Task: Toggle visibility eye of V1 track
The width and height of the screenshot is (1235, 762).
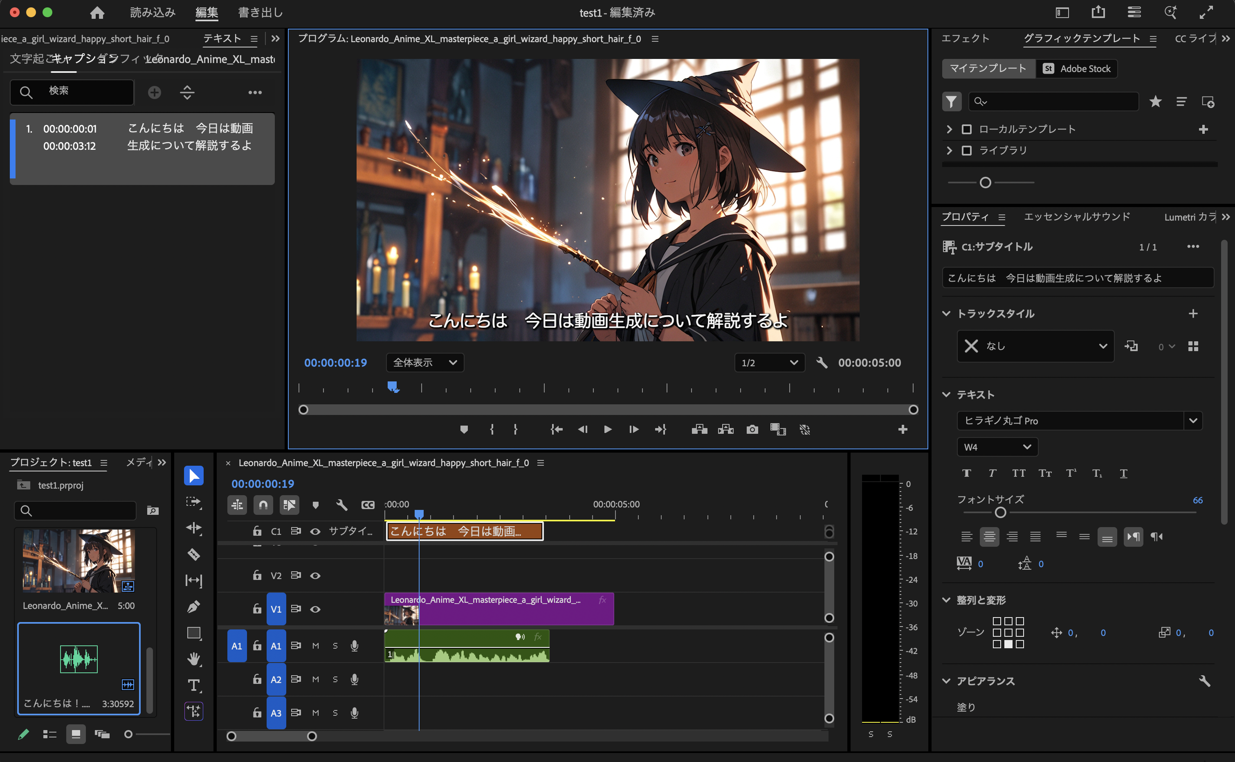Action: [x=315, y=609]
